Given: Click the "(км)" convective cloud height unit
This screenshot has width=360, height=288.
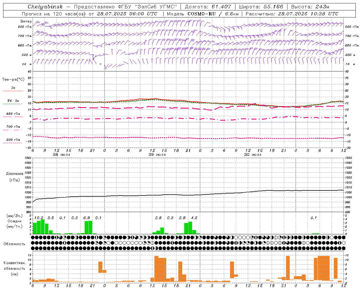Looking at the screenshot, I should [x=15, y=274].
